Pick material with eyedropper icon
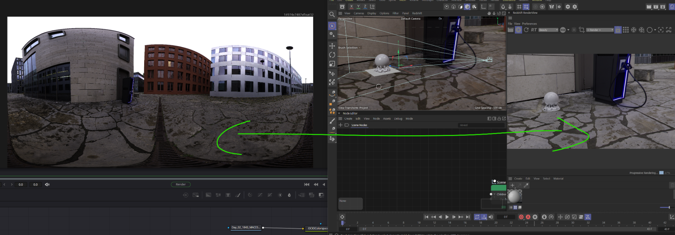This screenshot has height=235, width=675. 526,185
